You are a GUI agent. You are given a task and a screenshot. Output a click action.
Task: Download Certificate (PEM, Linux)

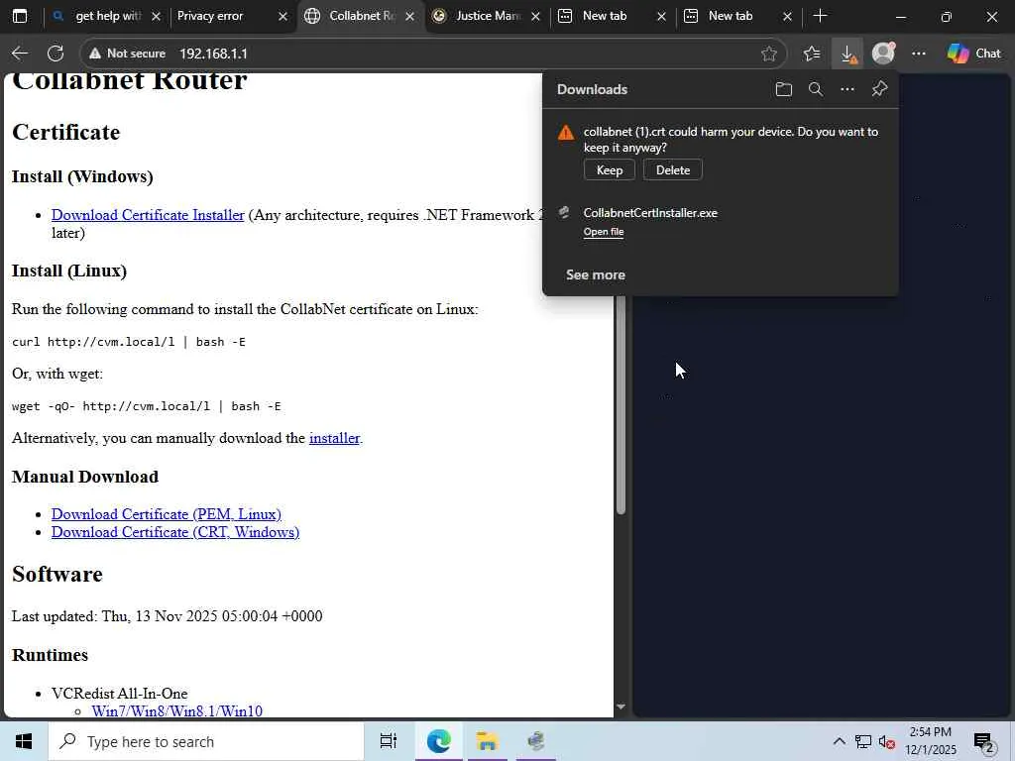pyautogui.click(x=167, y=514)
